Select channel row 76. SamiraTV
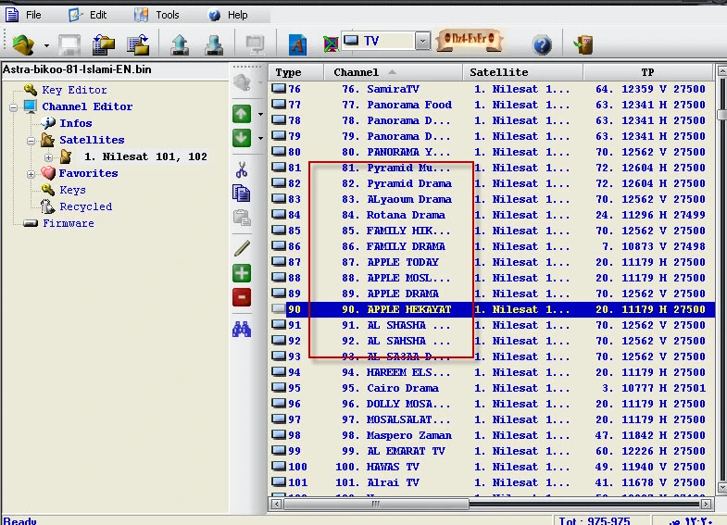 tap(492, 89)
